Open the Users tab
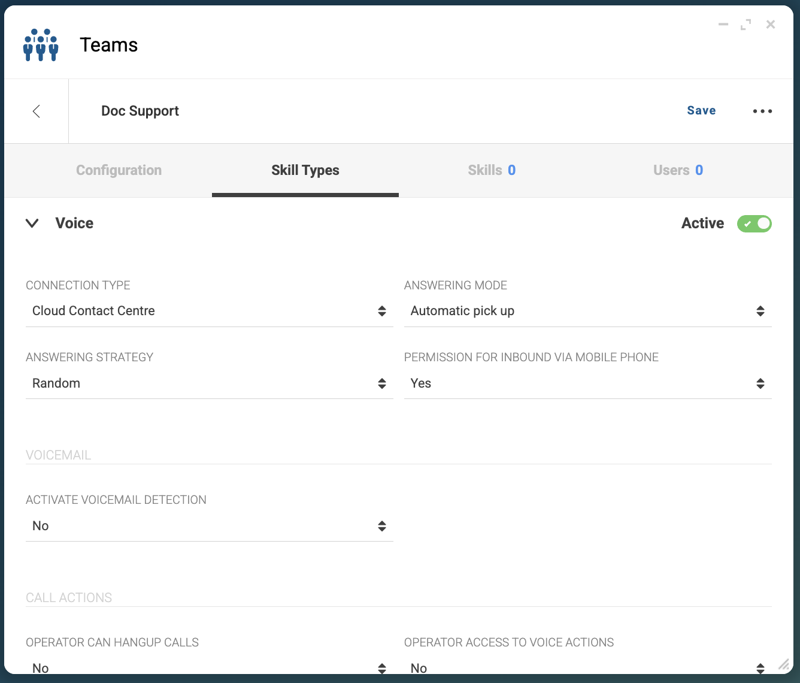The image size is (800, 683). (678, 170)
